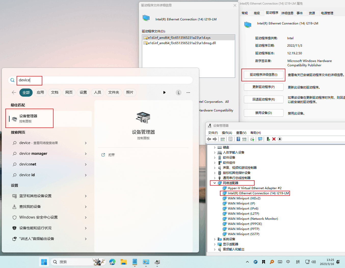The width and height of the screenshot is (345, 268).
Task: Select the e1dmsg.dll driver file row
Action: click(x=189, y=43)
